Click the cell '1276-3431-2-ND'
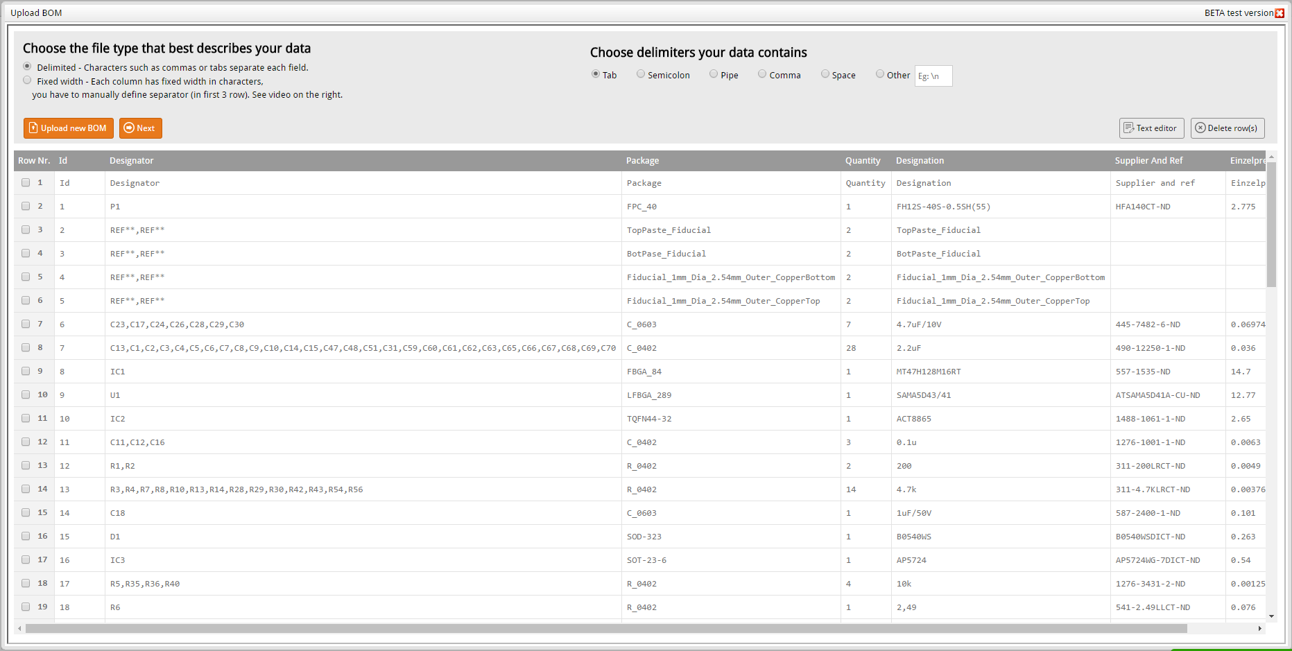 pos(1168,584)
